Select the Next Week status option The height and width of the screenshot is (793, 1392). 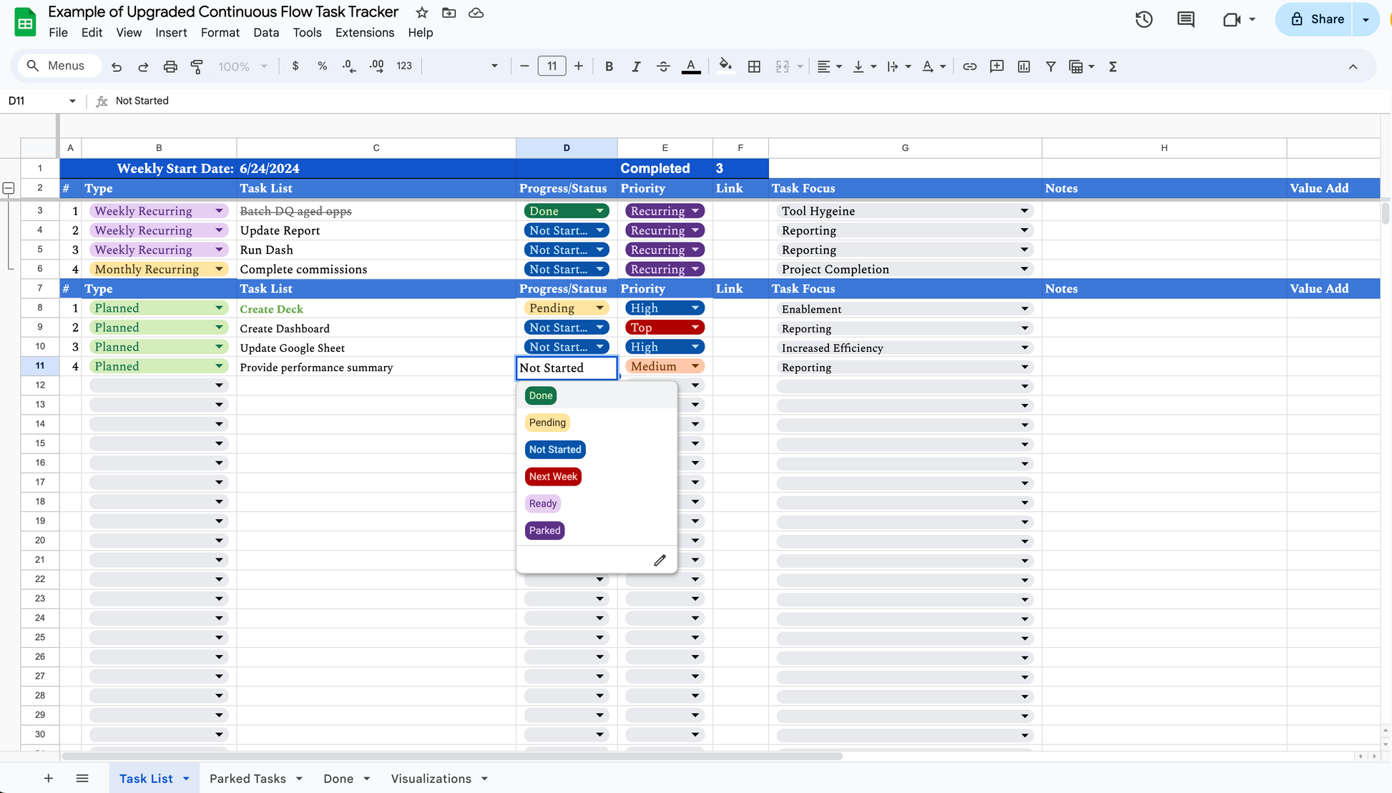point(553,476)
